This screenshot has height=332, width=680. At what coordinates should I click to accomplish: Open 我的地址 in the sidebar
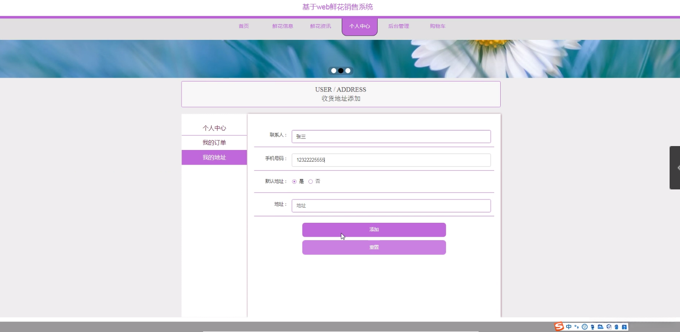pos(214,157)
